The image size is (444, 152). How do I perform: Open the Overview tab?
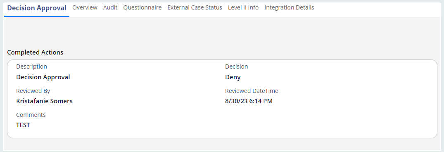(85, 8)
